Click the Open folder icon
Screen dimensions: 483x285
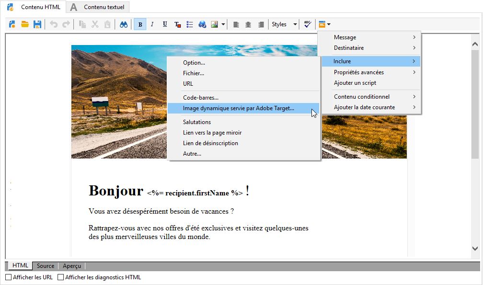[x=25, y=24]
